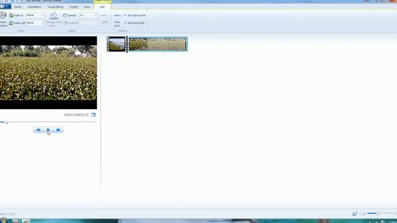Click the Windows Start orb
Image resolution: width=397 pixels, height=223 pixels.
tap(4, 221)
